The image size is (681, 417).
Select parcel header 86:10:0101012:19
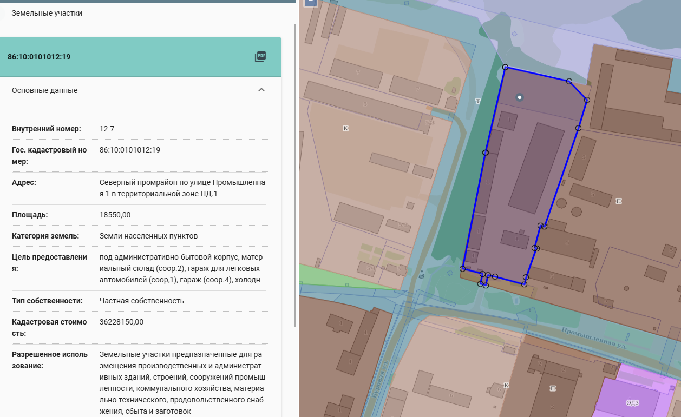pyautogui.click(x=39, y=57)
